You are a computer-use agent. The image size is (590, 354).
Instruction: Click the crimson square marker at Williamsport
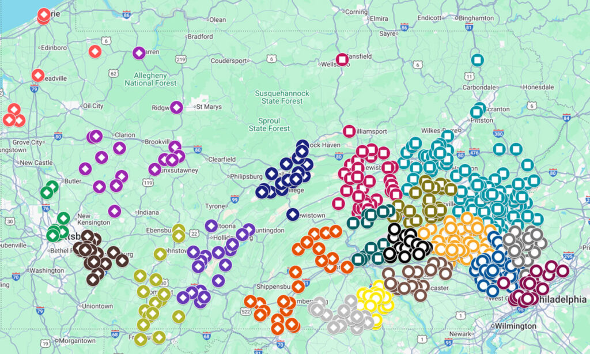[x=349, y=131]
